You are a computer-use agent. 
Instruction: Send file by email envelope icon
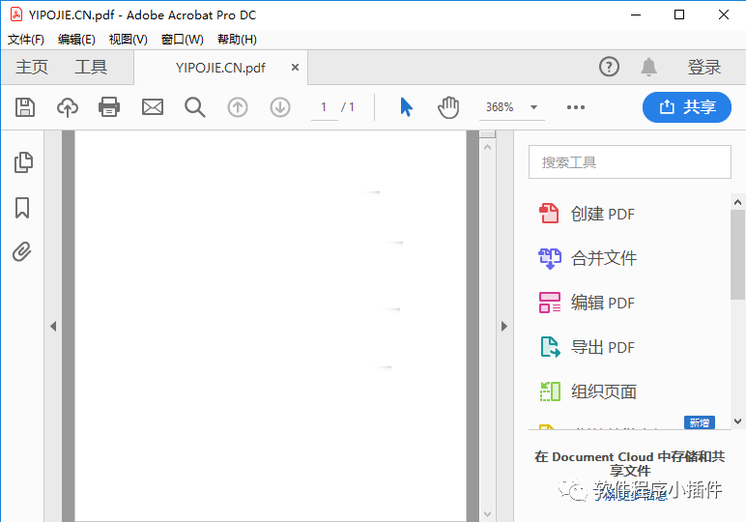(x=153, y=107)
